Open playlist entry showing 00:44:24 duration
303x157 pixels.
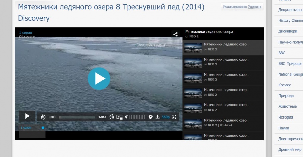coord(223,124)
